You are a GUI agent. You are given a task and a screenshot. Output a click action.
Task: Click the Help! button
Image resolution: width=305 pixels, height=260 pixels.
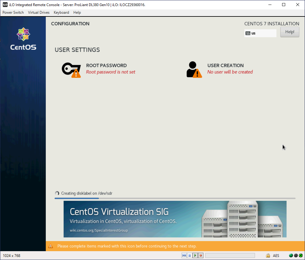(290, 32)
